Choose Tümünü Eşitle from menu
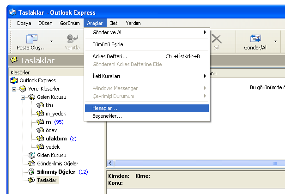 click(x=147, y=44)
